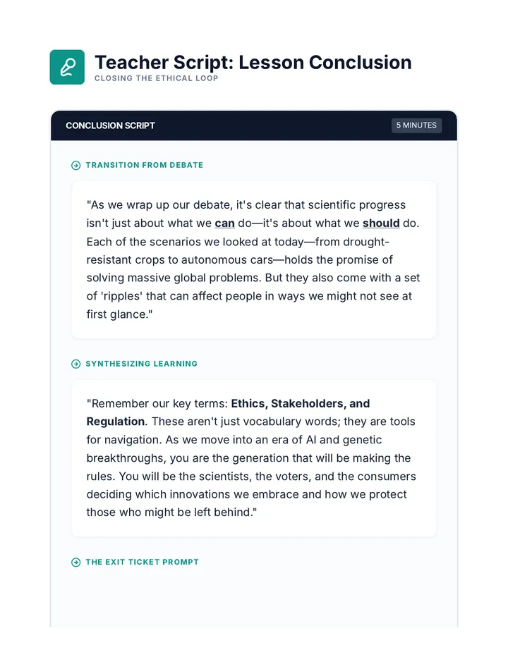
Task: Click the phrase 'drought-resistant crops' in script
Action: [238, 251]
